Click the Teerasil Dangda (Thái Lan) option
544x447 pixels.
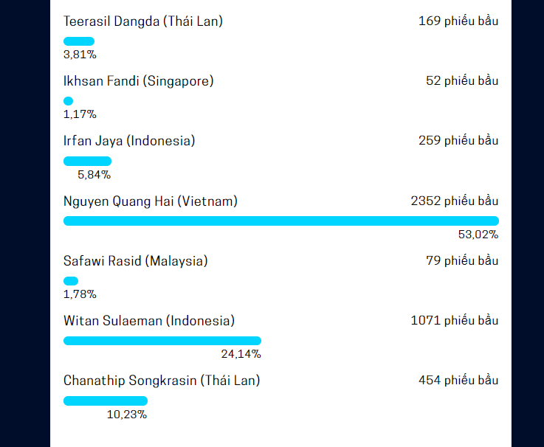tap(143, 21)
